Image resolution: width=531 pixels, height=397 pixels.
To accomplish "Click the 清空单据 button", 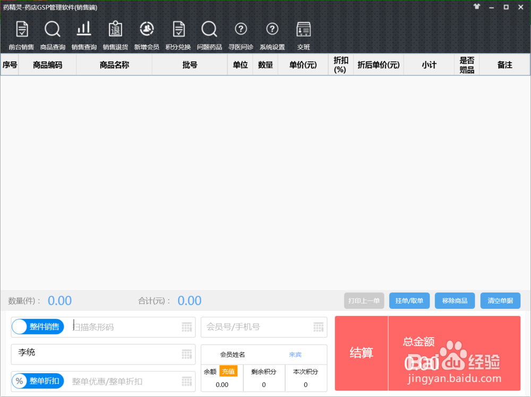I will point(500,300).
